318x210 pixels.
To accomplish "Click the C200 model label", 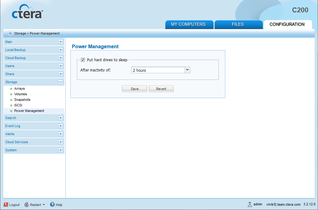I will click(x=300, y=10).
